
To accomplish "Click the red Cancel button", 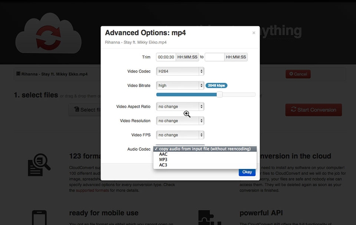I will pyautogui.click(x=298, y=74).
